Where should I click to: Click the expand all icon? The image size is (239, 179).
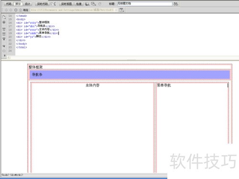pos(4,39)
